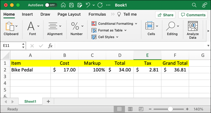Select the Bike Pedal cell
The width and height of the screenshot is (211, 113).
pyautogui.click(x=30, y=70)
